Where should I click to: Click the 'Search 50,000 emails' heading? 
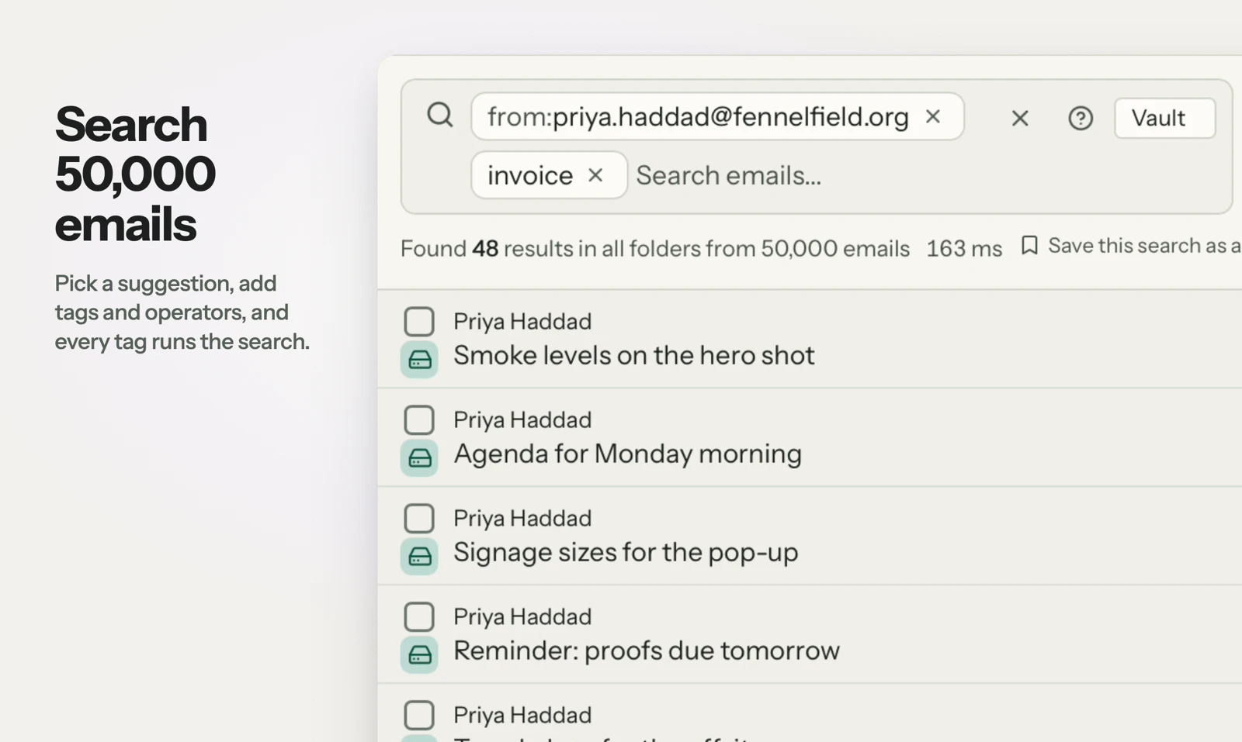point(135,174)
